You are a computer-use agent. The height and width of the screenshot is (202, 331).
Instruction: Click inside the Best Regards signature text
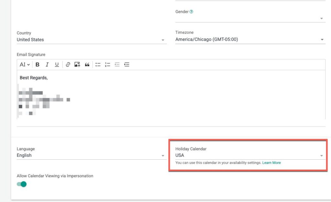pyautogui.click(x=34, y=78)
